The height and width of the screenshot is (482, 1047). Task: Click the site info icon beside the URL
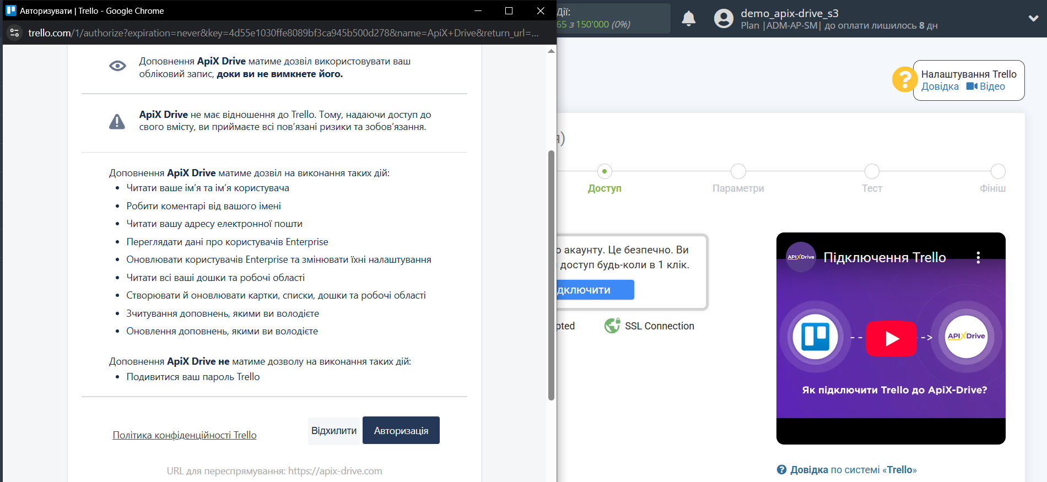[x=15, y=33]
